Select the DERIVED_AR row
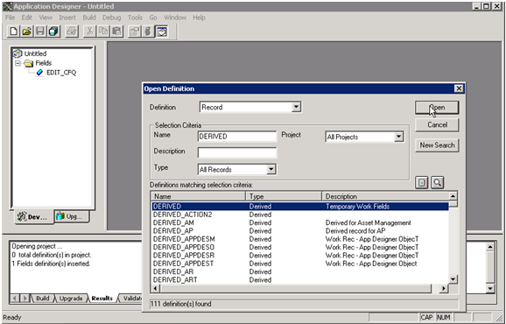 pyautogui.click(x=300, y=271)
